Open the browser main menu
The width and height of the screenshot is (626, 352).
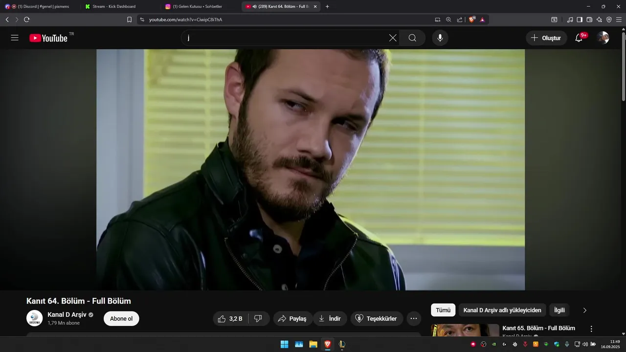619,20
